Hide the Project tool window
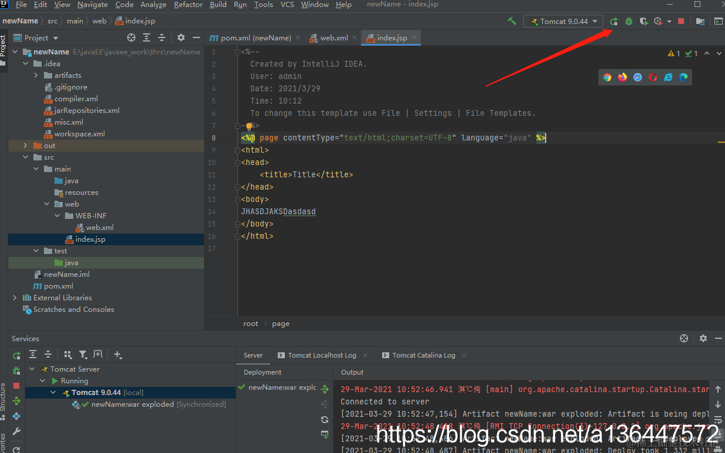 [196, 37]
